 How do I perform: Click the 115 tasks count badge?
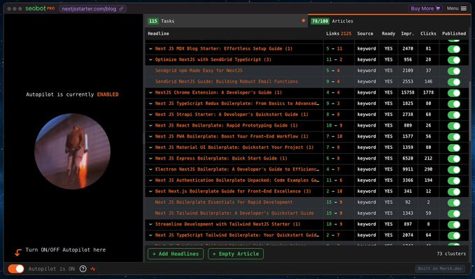[153, 21]
